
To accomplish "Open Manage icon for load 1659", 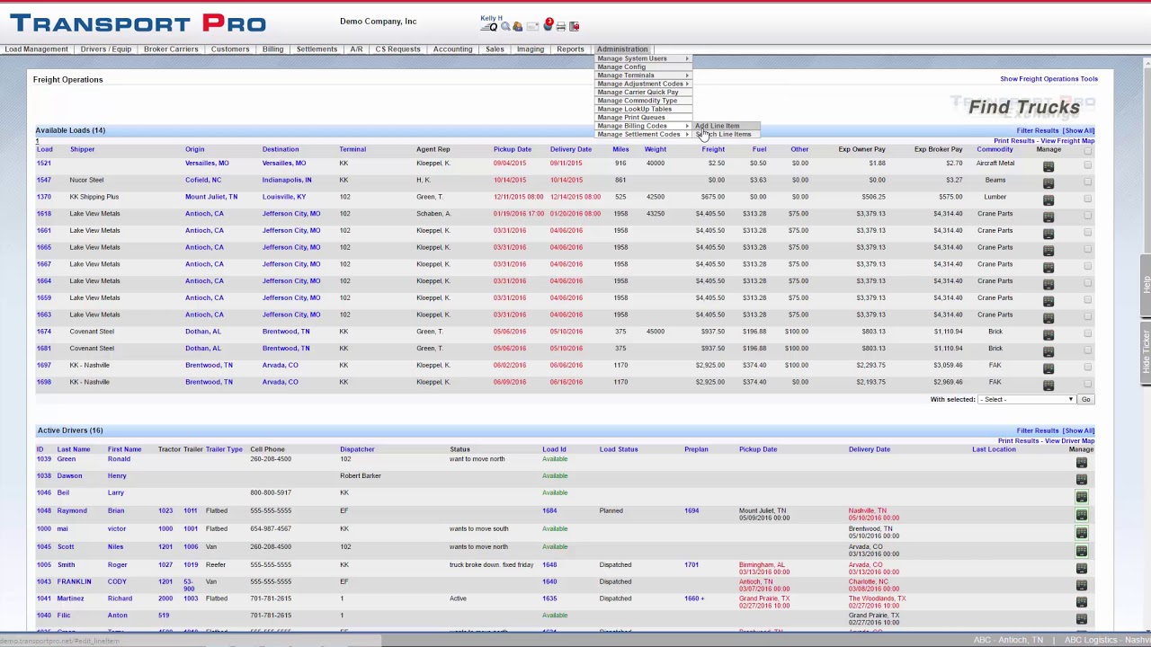I will tap(1048, 301).
